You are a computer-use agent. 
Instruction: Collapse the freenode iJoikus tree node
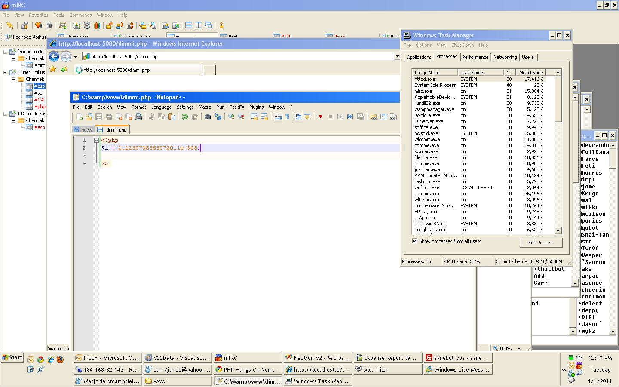[x=6, y=52]
